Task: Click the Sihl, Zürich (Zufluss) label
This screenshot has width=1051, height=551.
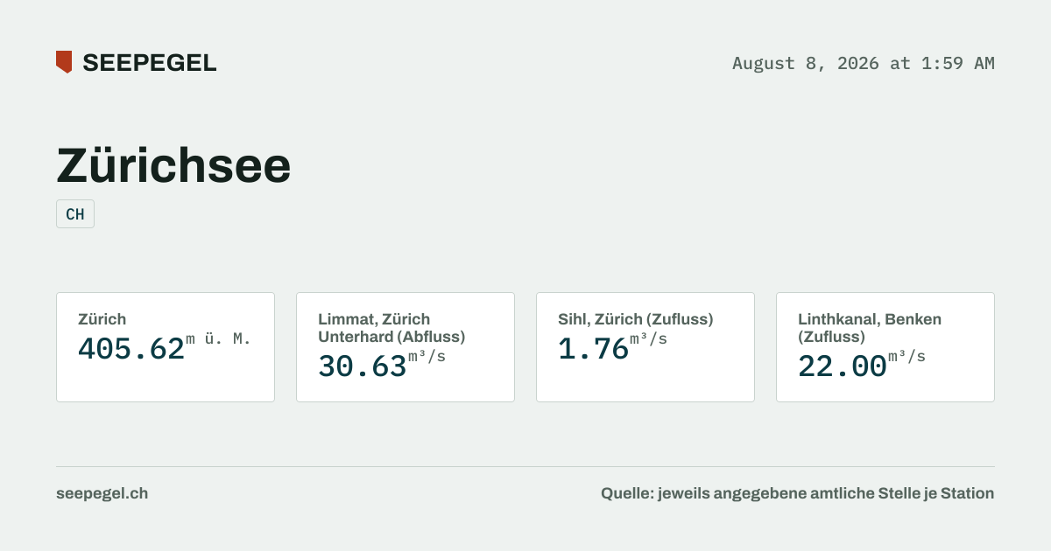Action: (636, 319)
